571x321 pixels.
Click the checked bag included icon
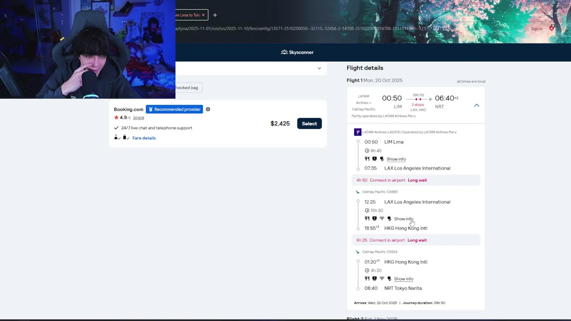coord(126,137)
